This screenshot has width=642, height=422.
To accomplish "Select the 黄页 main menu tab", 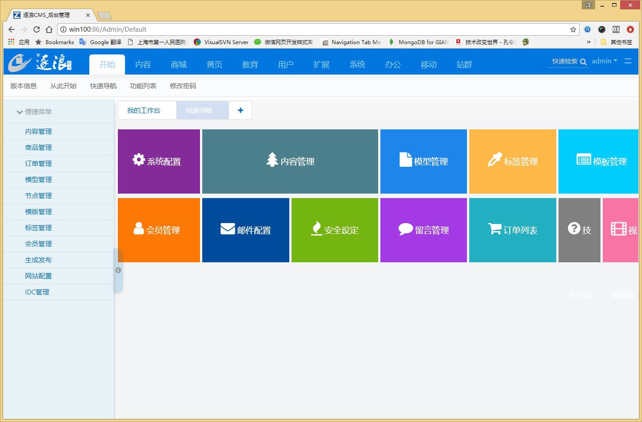I will [214, 65].
